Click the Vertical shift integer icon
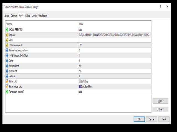177x132 pixels. (x=7, y=71)
